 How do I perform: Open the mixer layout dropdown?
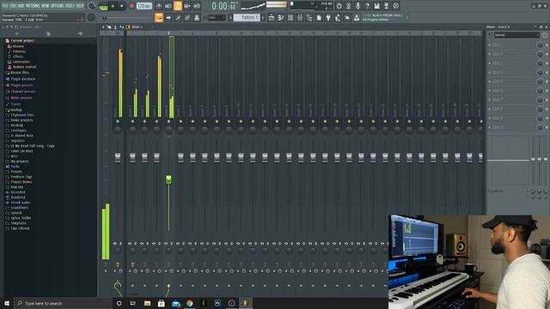pyautogui.click(x=137, y=27)
